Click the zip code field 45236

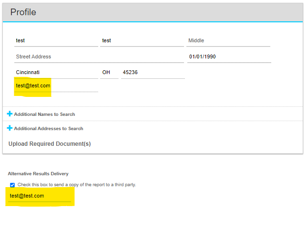click(x=153, y=73)
